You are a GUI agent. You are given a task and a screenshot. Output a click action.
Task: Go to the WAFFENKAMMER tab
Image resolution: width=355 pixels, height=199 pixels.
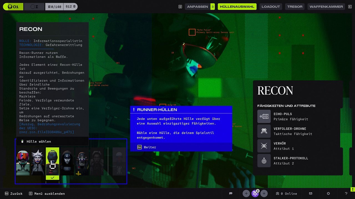(326, 7)
